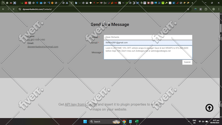Focus the Email input field
Image resolution: width=222 pixels, height=125 pixels.
tap(148, 43)
